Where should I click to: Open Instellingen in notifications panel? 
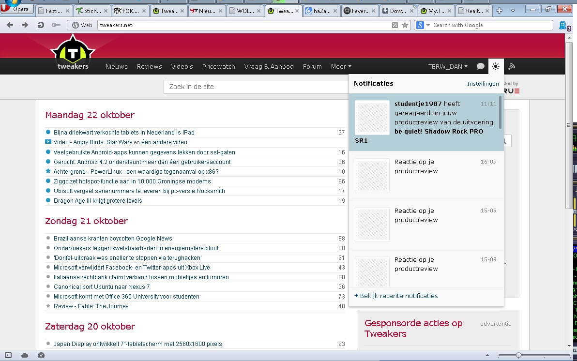(483, 84)
